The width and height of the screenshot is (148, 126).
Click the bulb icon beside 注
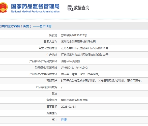tap(53, 120)
